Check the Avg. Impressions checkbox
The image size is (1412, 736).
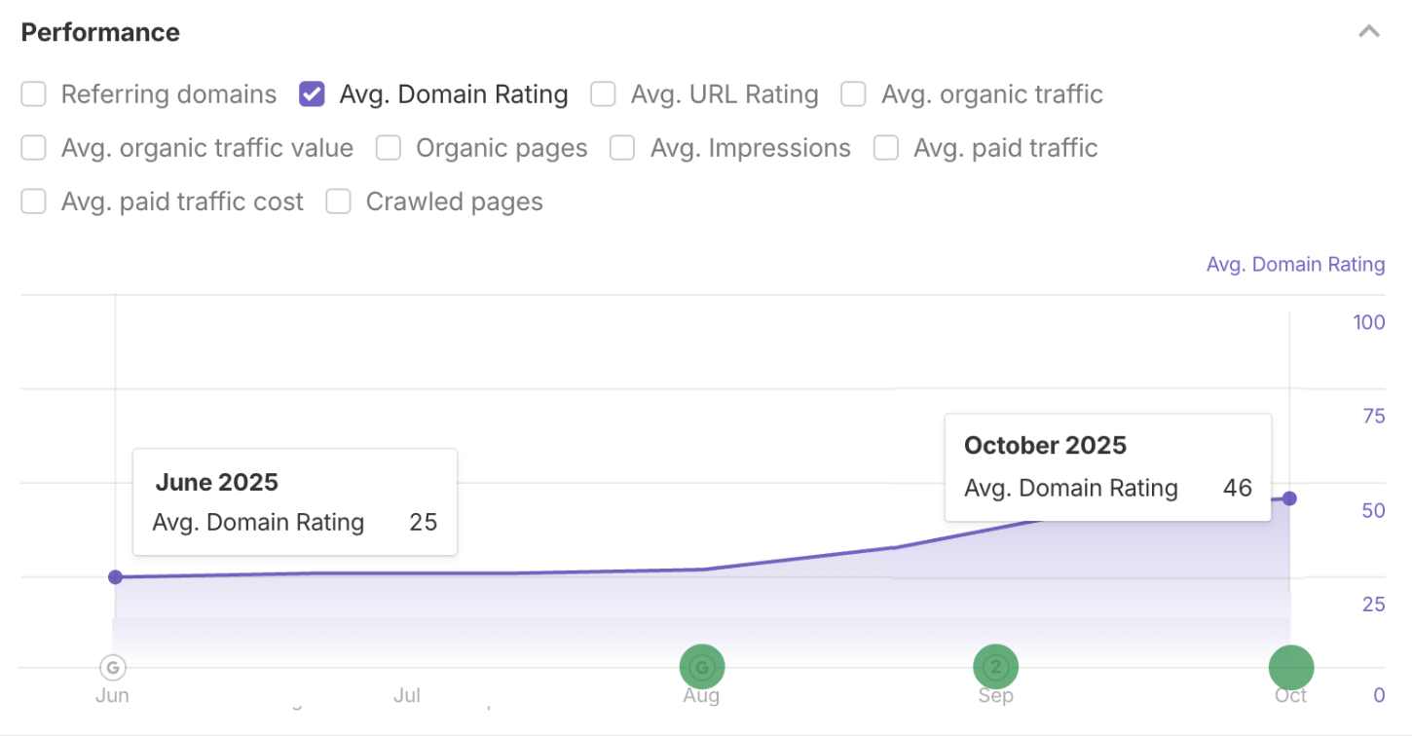622,148
